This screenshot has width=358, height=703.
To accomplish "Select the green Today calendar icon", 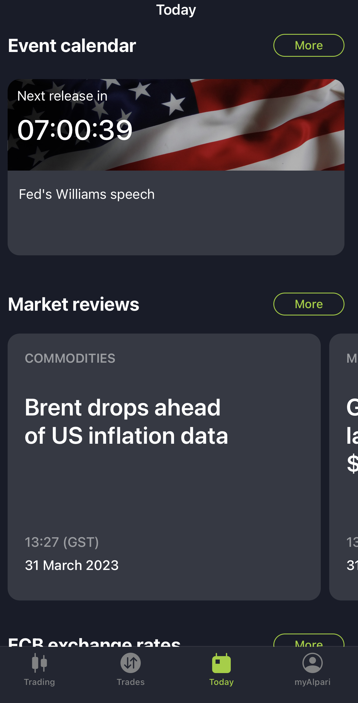I will pyautogui.click(x=221, y=663).
